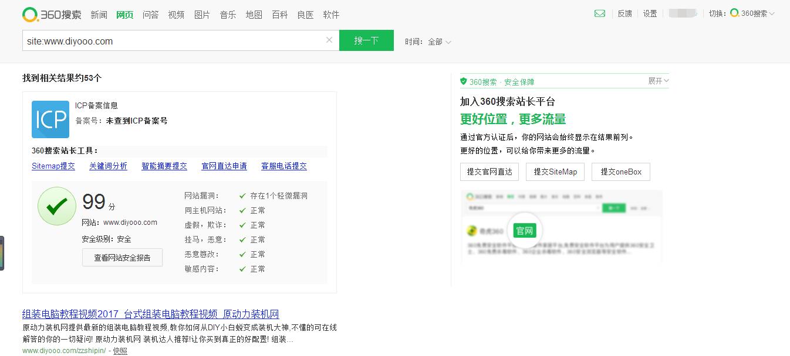
Task: Click the checkmark next to 网站漏洞
Action: (x=242, y=196)
